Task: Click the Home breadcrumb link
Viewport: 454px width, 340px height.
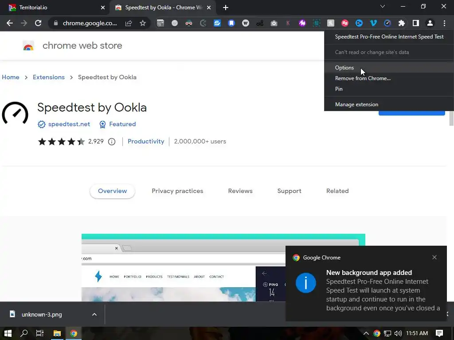Action: (11, 77)
